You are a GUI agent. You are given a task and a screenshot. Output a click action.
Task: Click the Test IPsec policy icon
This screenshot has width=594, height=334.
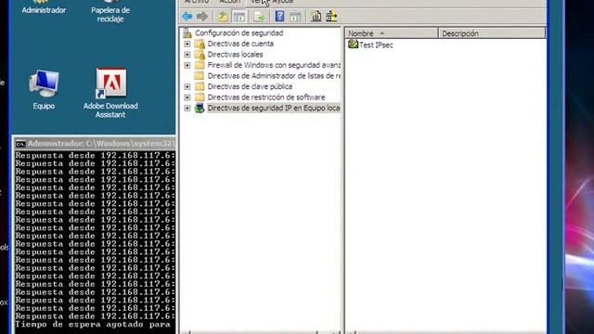point(353,45)
